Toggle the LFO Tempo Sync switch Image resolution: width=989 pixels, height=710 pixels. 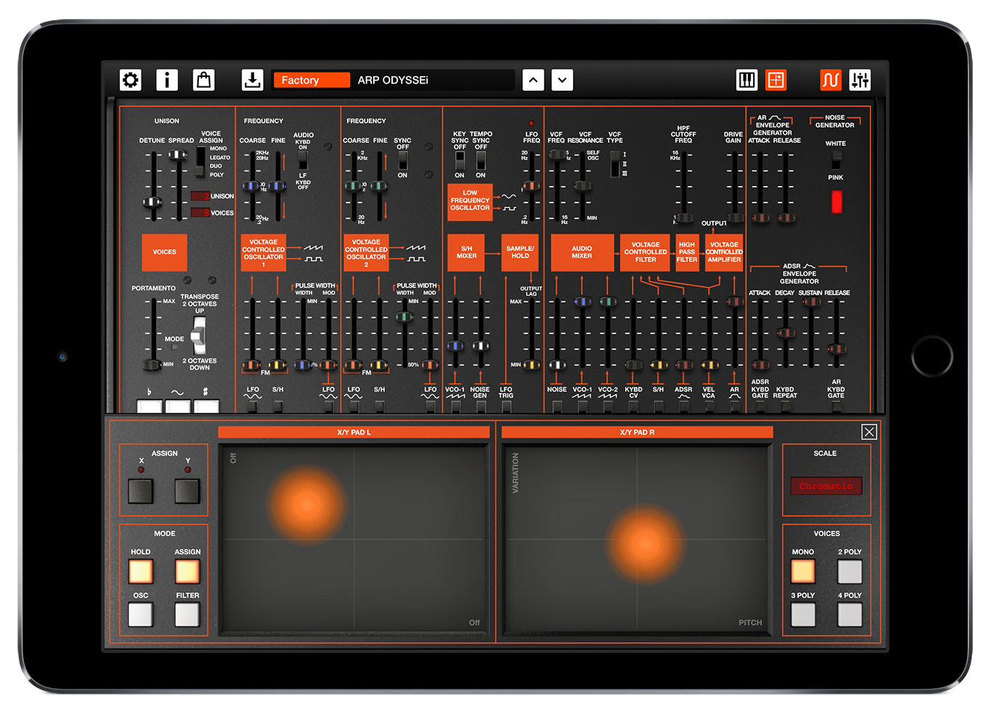pyautogui.click(x=481, y=160)
